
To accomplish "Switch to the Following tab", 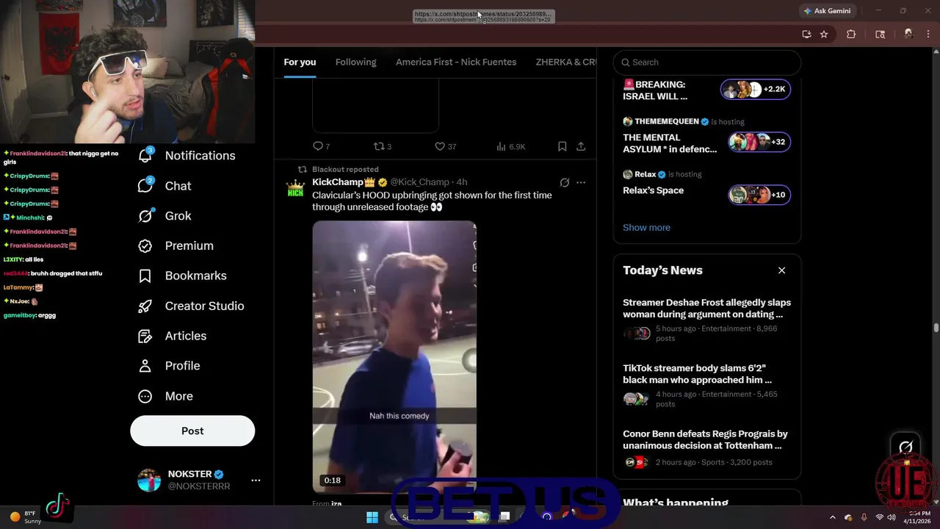I will [x=355, y=62].
